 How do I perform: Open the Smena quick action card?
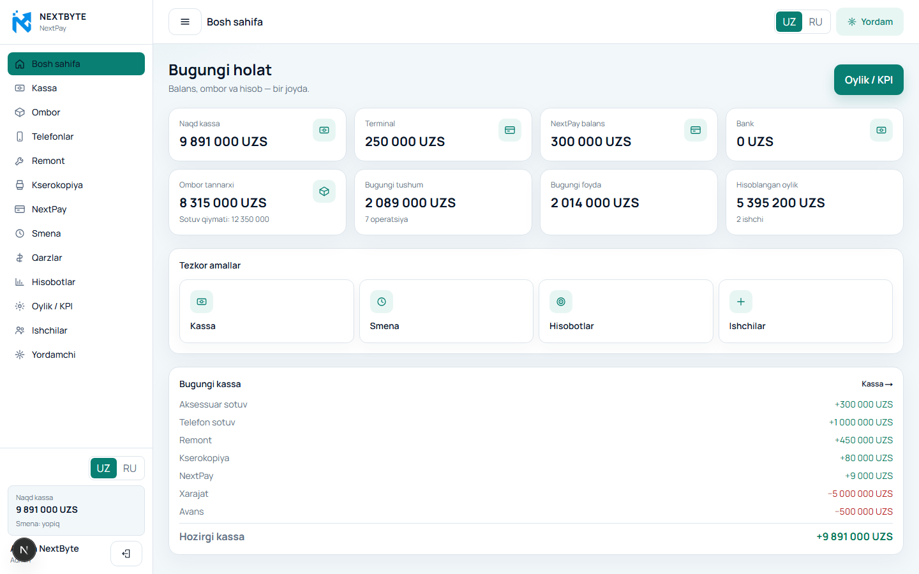tap(446, 311)
